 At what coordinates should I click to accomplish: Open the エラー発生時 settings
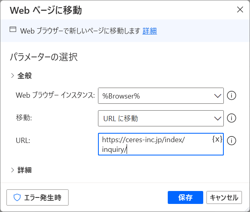point(37,197)
